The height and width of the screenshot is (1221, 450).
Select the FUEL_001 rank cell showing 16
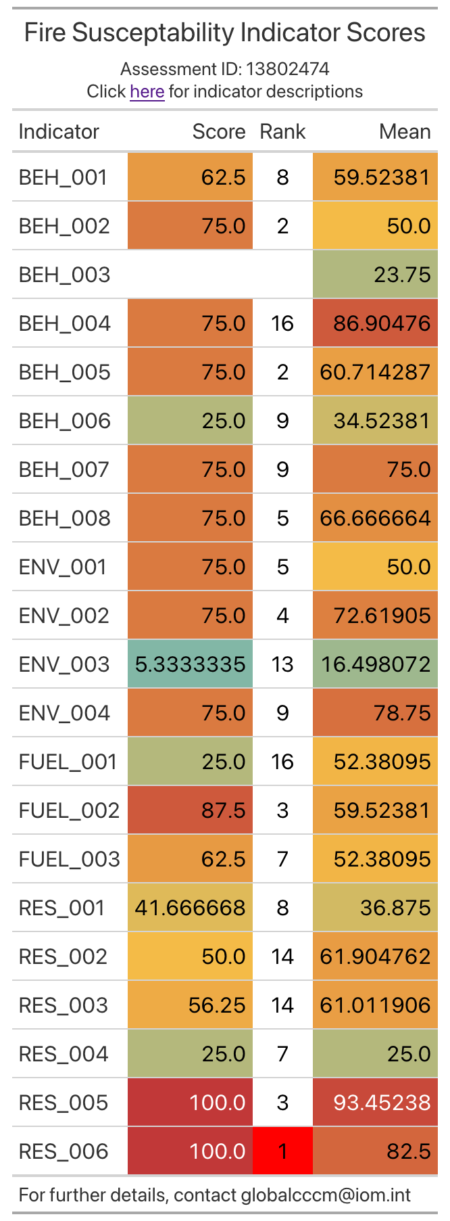point(282,762)
